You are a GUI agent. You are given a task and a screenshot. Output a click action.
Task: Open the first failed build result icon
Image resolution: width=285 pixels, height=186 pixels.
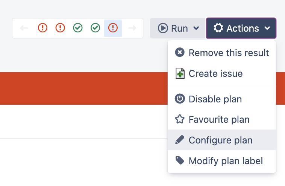43,28
